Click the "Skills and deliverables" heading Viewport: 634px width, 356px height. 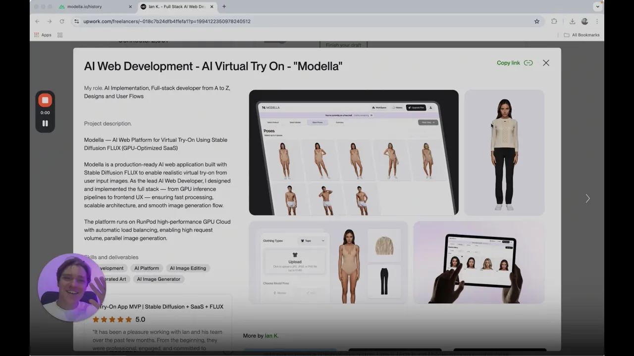coord(111,257)
